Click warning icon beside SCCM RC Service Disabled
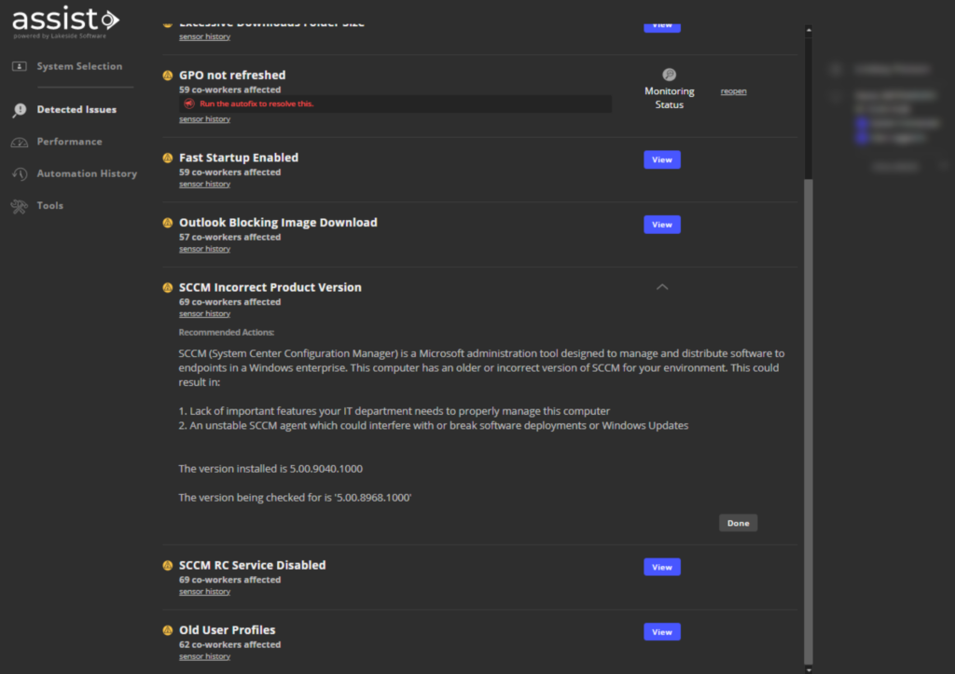 (x=168, y=566)
